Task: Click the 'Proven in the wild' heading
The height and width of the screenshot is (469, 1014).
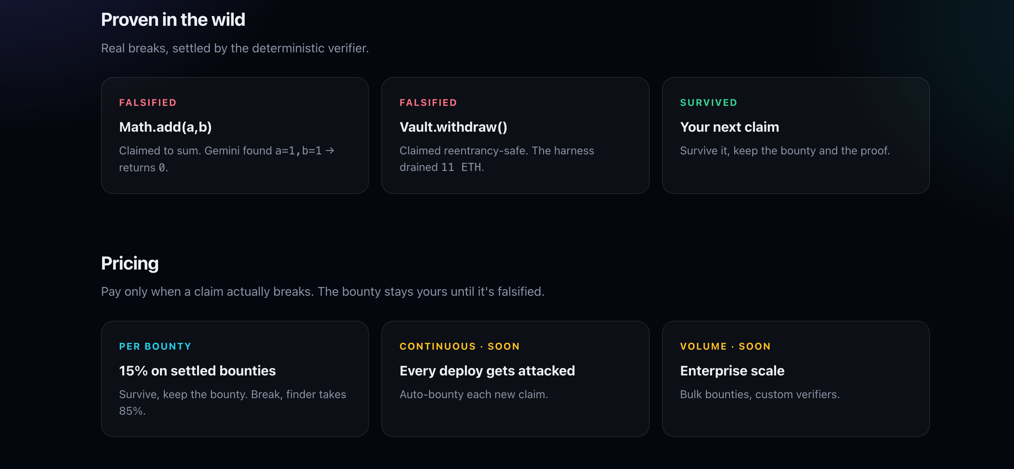Action: tap(173, 20)
